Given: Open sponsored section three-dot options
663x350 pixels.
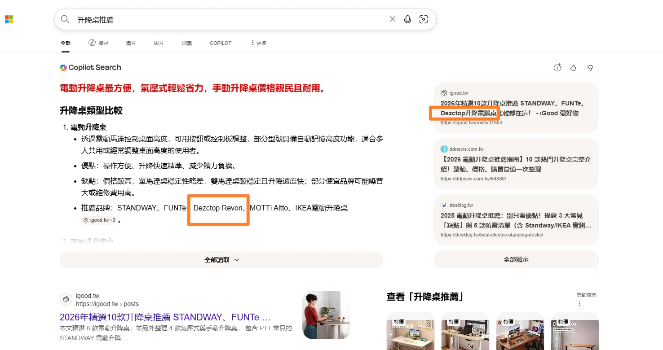Looking at the screenshot, I should point(579,303).
